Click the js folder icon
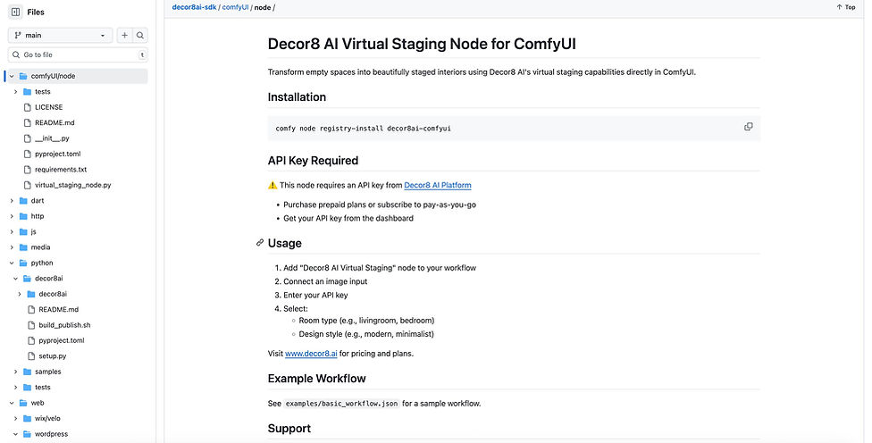The height and width of the screenshot is (443, 872). pyautogui.click(x=23, y=232)
